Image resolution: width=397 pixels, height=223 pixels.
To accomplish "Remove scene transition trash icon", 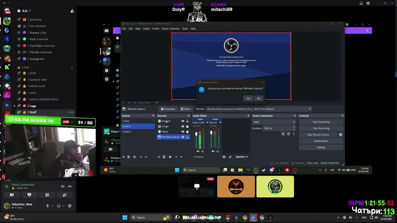I will [x=288, y=134].
